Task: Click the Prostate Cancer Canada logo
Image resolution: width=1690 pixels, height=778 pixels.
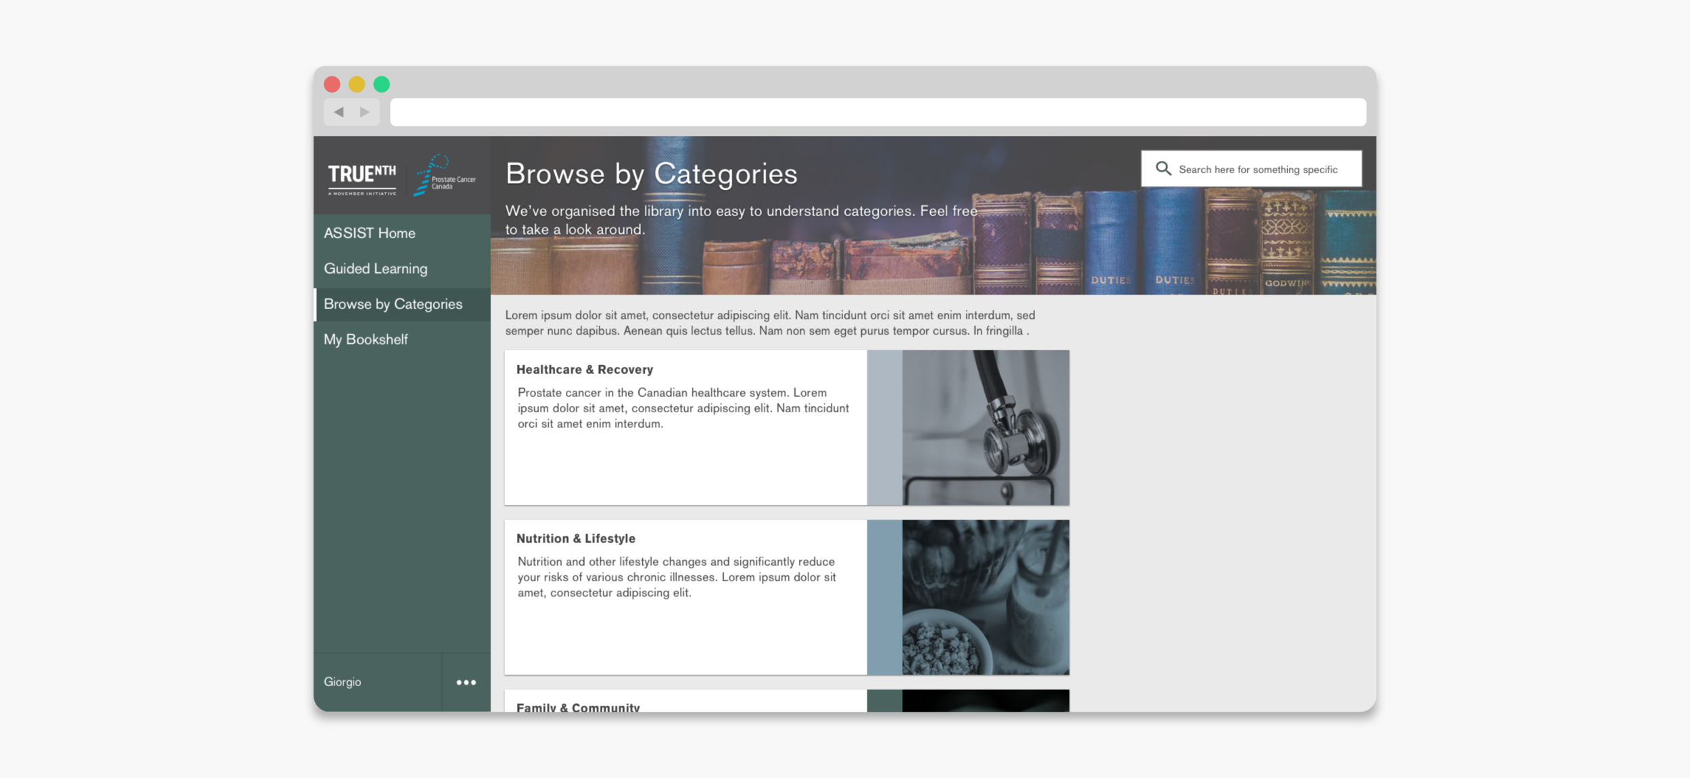Action: (x=445, y=176)
